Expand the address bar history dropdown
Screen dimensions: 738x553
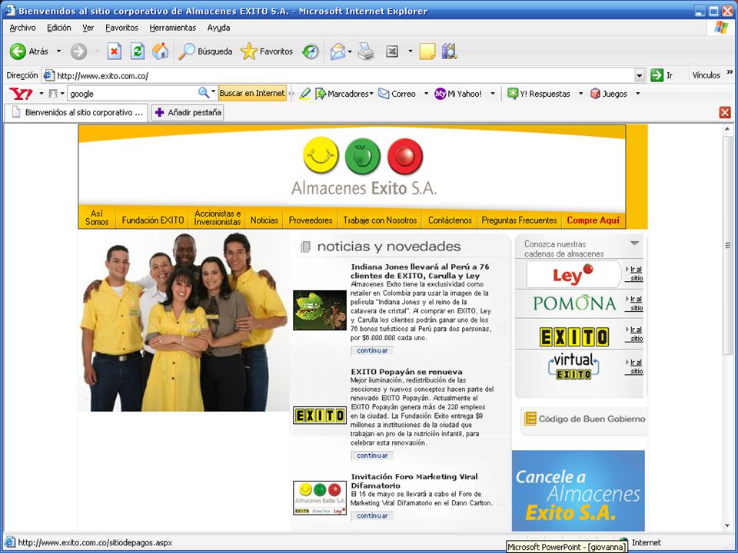click(x=639, y=75)
